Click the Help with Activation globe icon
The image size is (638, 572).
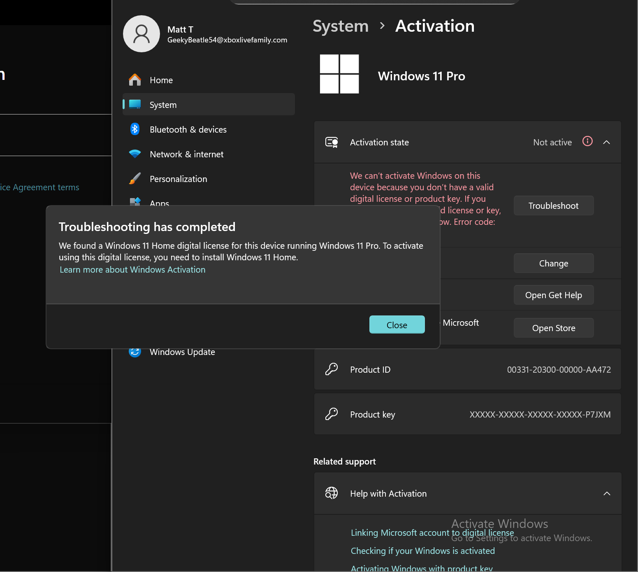(x=332, y=493)
